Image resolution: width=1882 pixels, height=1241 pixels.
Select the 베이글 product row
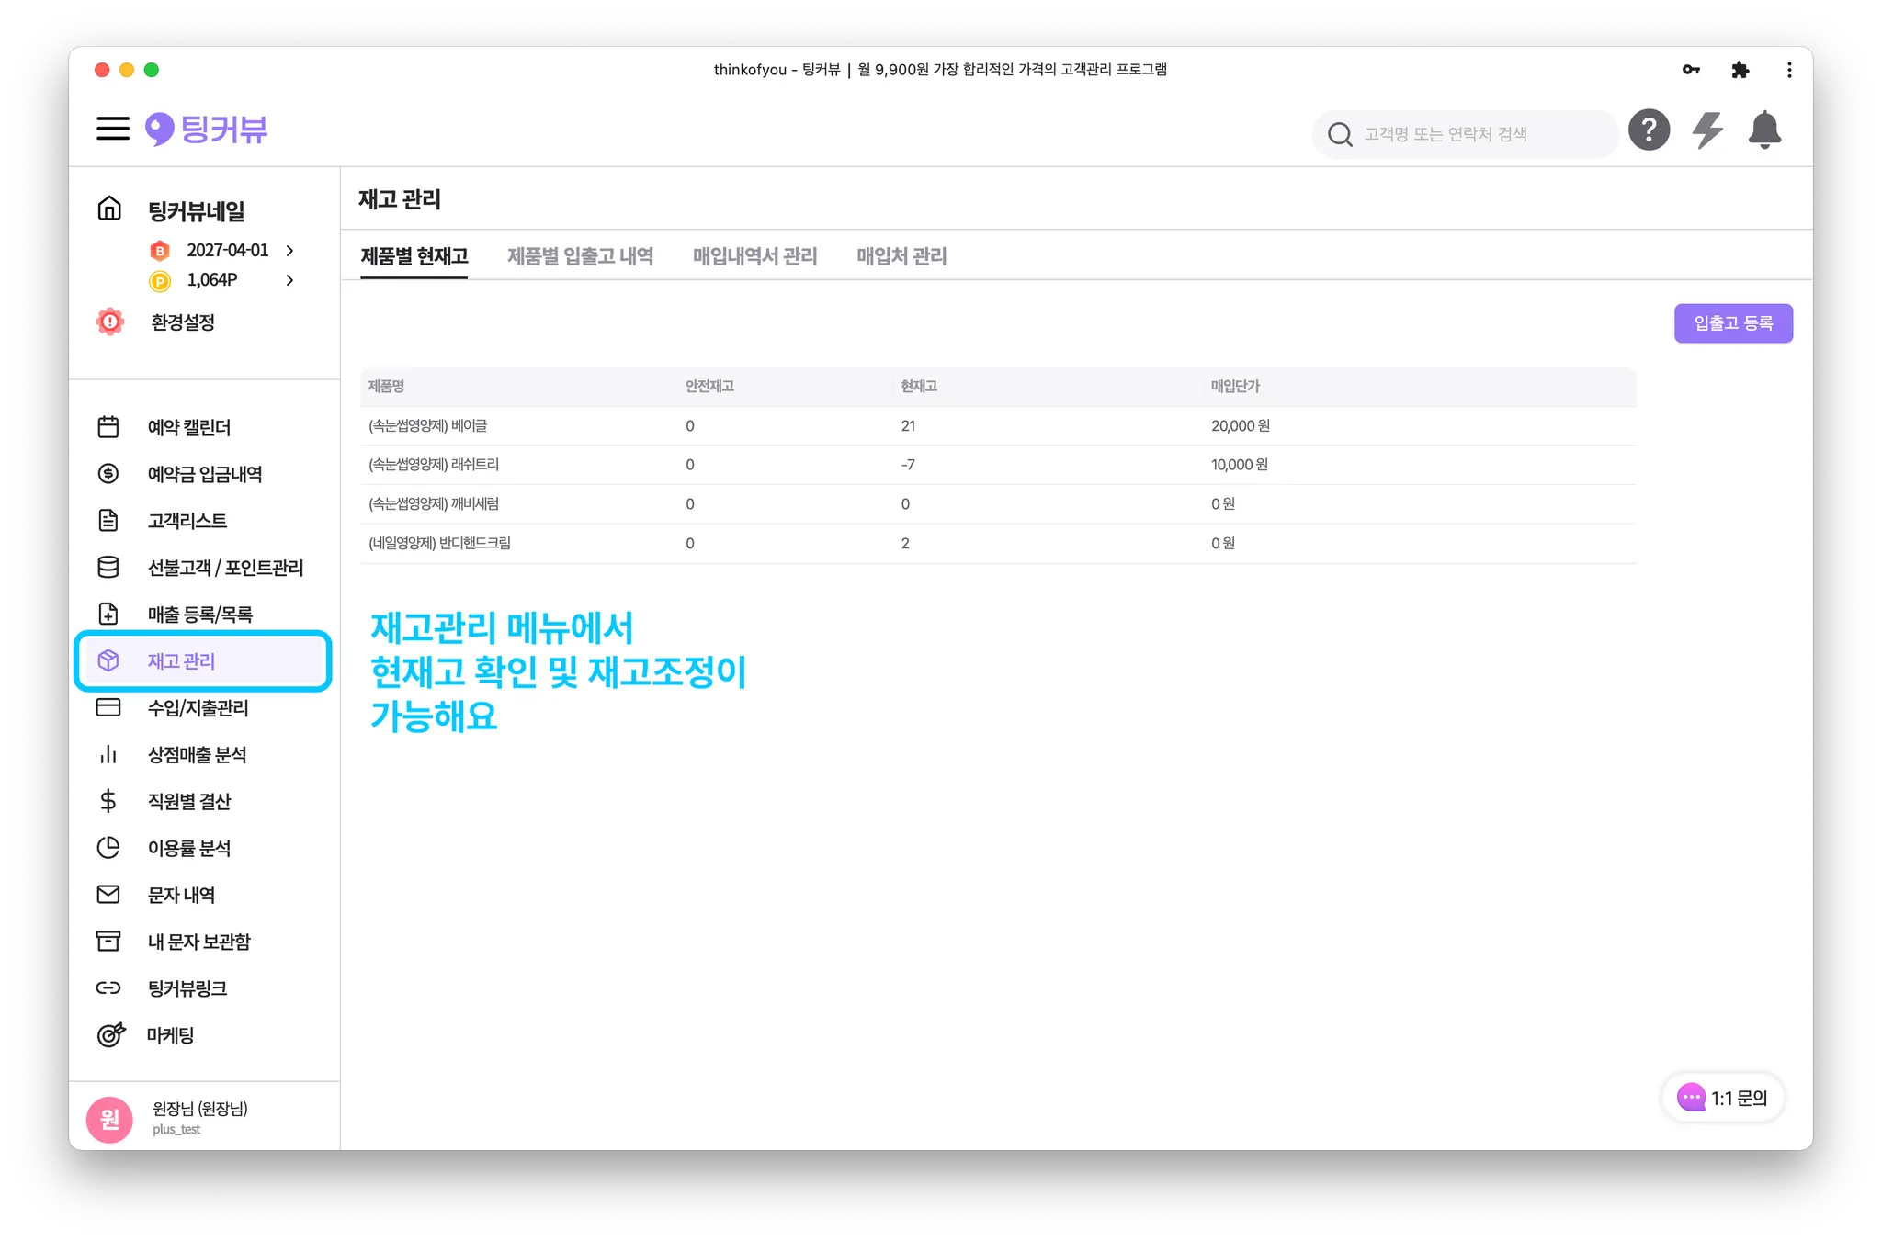(x=428, y=426)
